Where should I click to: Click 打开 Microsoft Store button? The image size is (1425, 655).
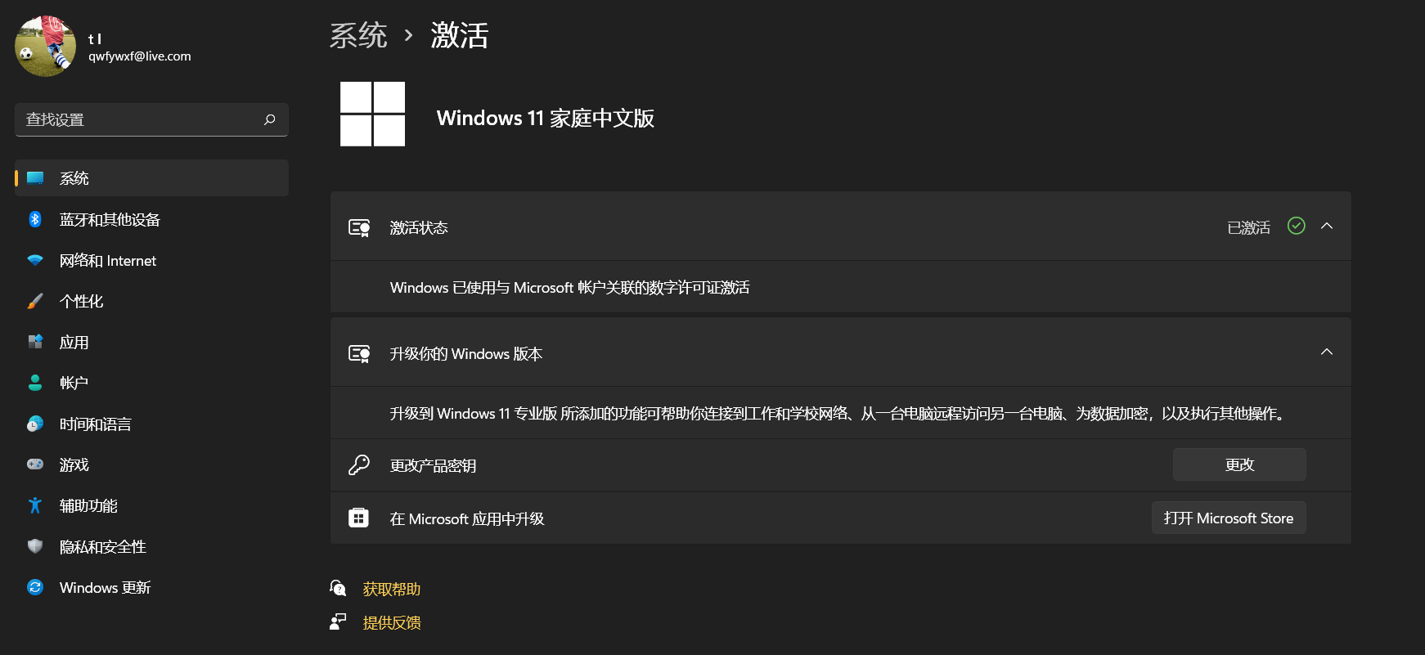click(1229, 518)
